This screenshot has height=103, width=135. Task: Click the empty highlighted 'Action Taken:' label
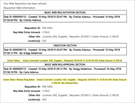(x=14, y=61)
